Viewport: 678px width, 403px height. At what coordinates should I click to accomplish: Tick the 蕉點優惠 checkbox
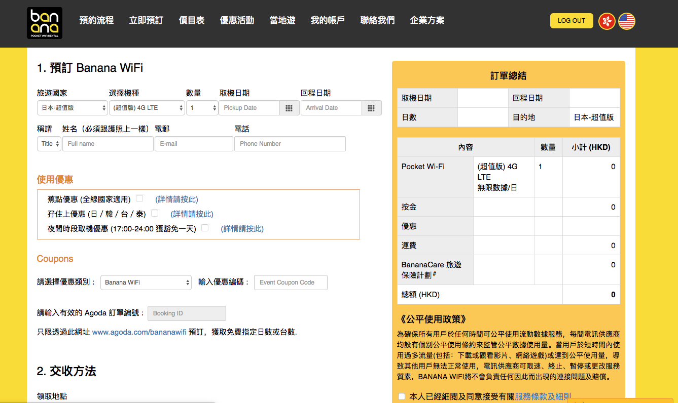(x=139, y=198)
